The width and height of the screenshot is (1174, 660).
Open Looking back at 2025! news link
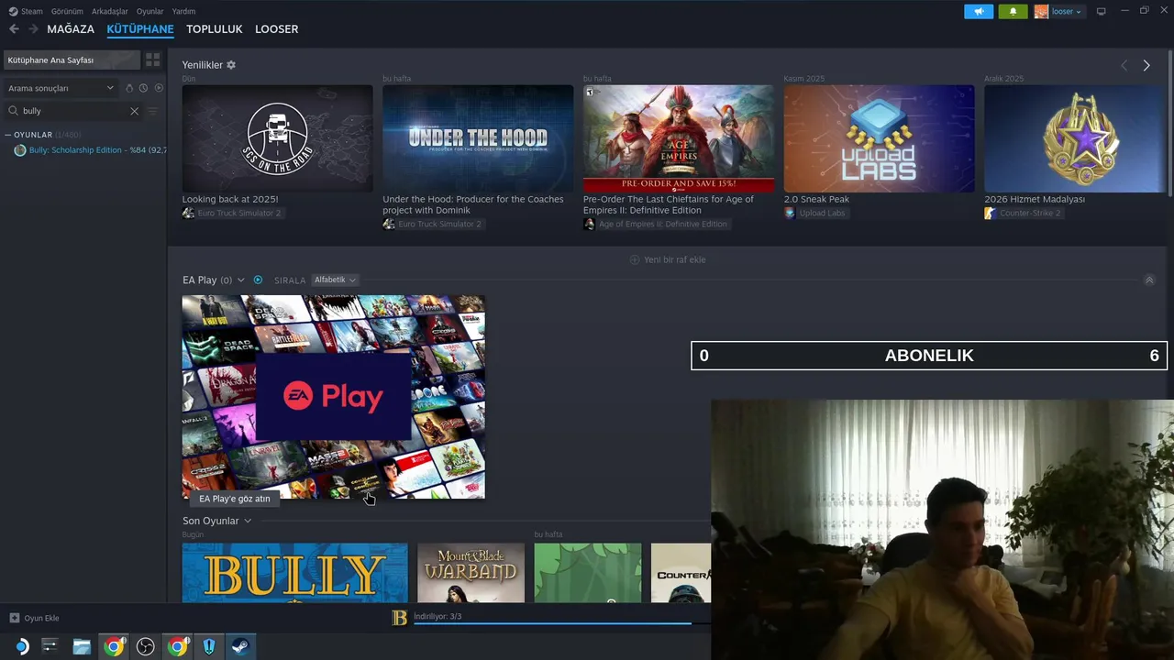[x=230, y=199]
